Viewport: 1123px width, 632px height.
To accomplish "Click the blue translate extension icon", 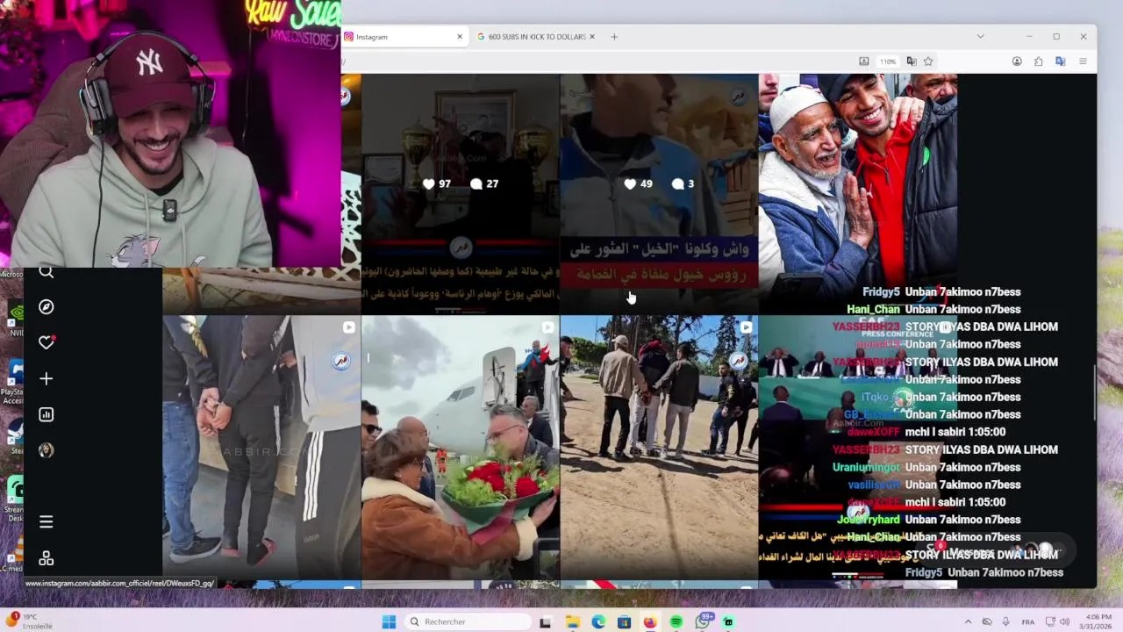I will click(x=1061, y=61).
